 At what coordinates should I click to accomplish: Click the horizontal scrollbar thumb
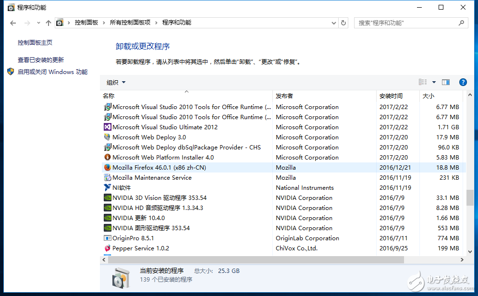(256, 260)
